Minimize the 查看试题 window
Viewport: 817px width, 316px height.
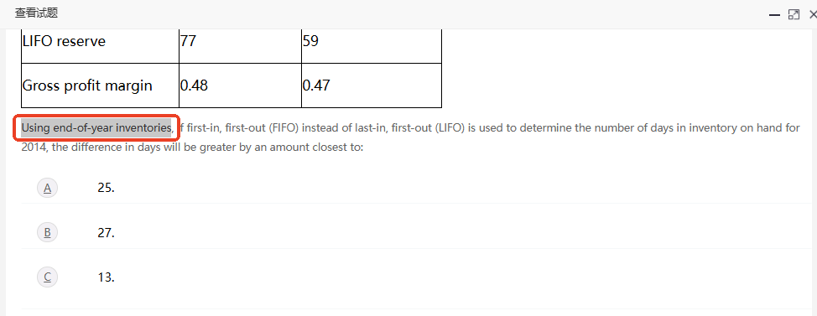coord(774,14)
